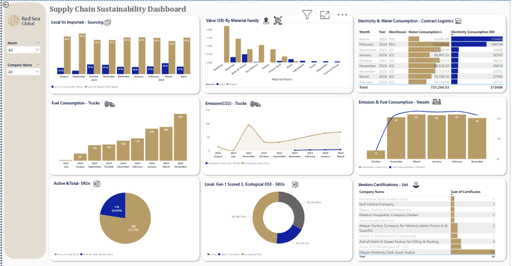Click the network globe icon beside Material Family title
512x266 pixels.
(278, 20)
